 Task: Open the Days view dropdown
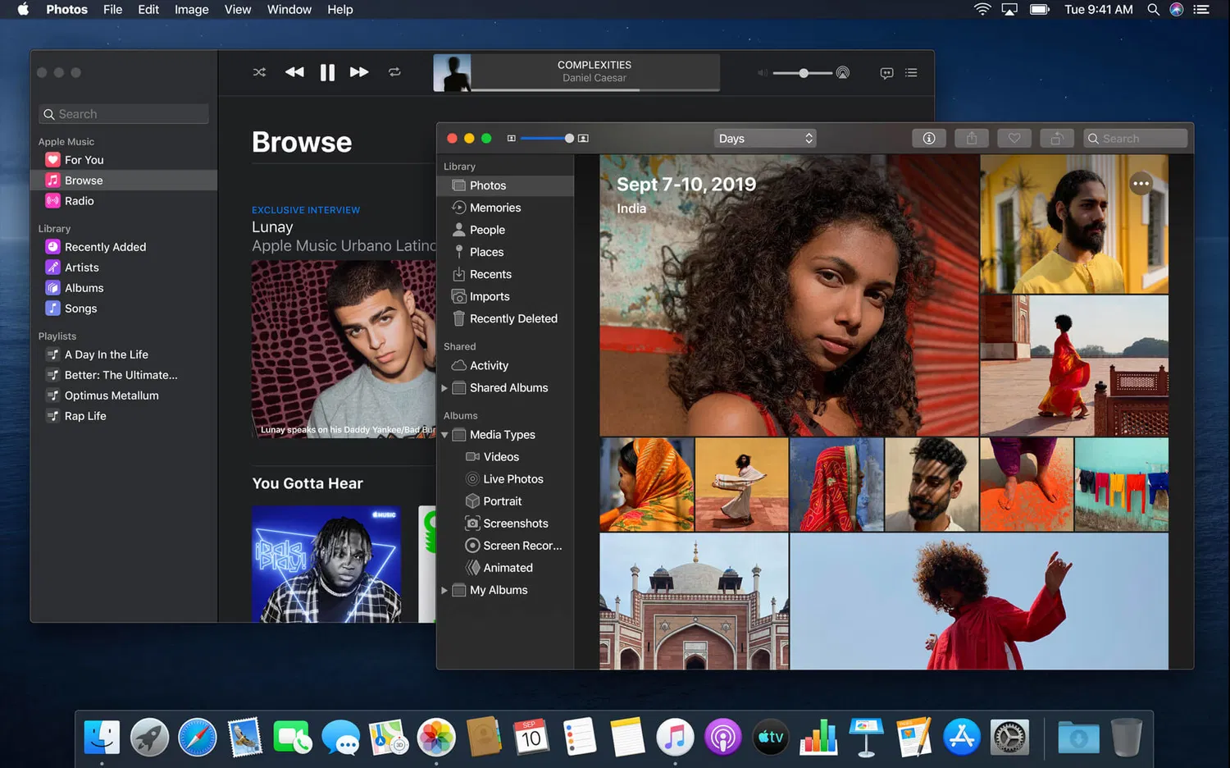pyautogui.click(x=765, y=139)
